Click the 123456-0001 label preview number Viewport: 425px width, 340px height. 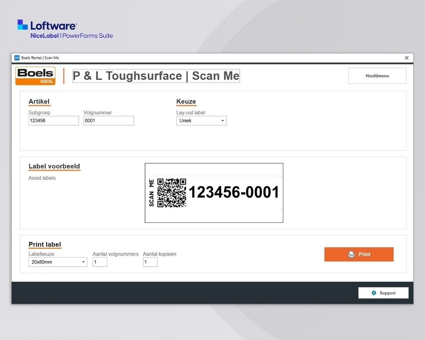pyautogui.click(x=234, y=193)
